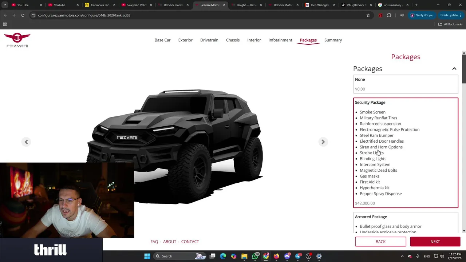Open the Infotainment step

(x=280, y=40)
